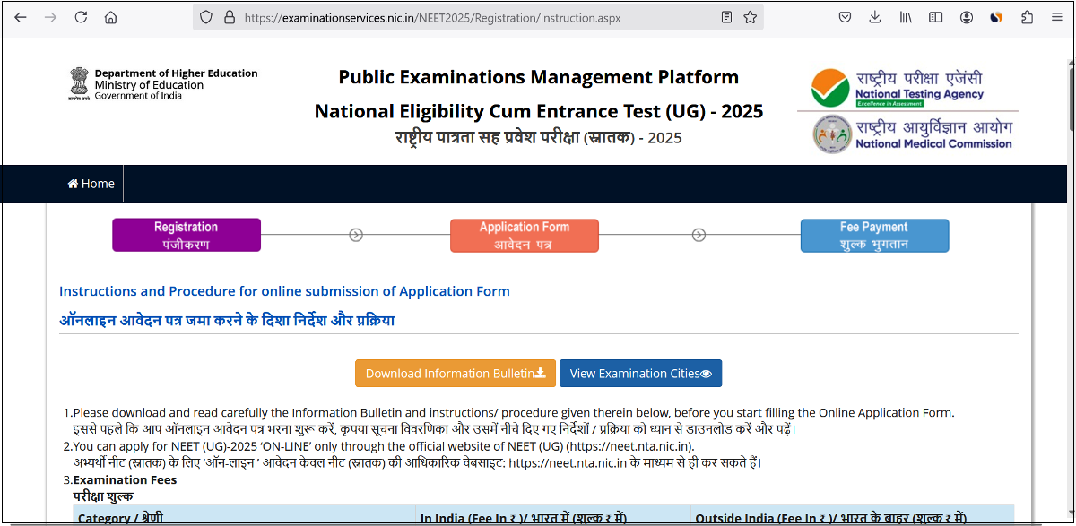The image size is (1076, 526).
Task: Click the padlock site security icon
Action: pos(230,17)
